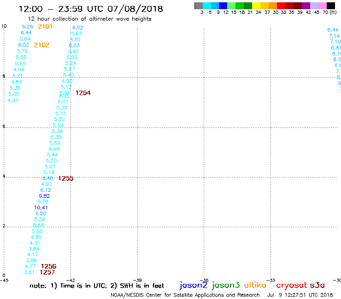
Task: Click the 4.99 wave height value
Action: click(36, 237)
